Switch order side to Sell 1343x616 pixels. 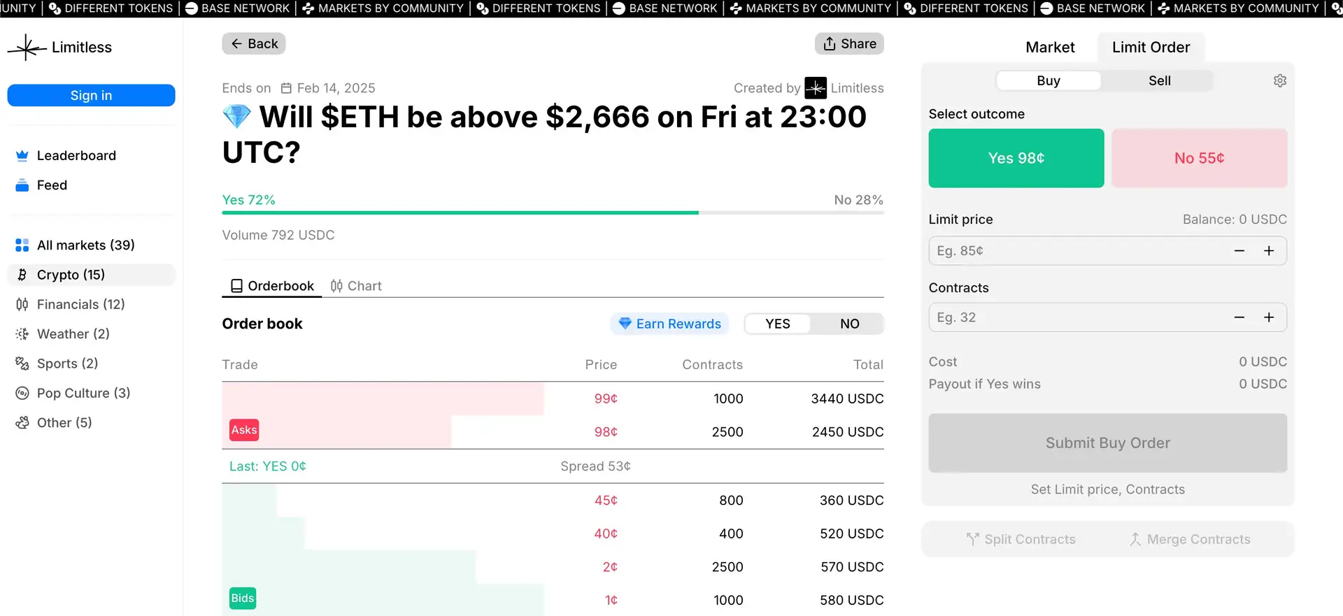tap(1158, 80)
